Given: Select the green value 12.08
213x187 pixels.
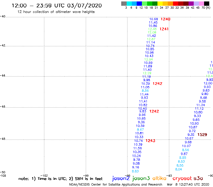Looking at the screenshot, I should [x=152, y=32].
